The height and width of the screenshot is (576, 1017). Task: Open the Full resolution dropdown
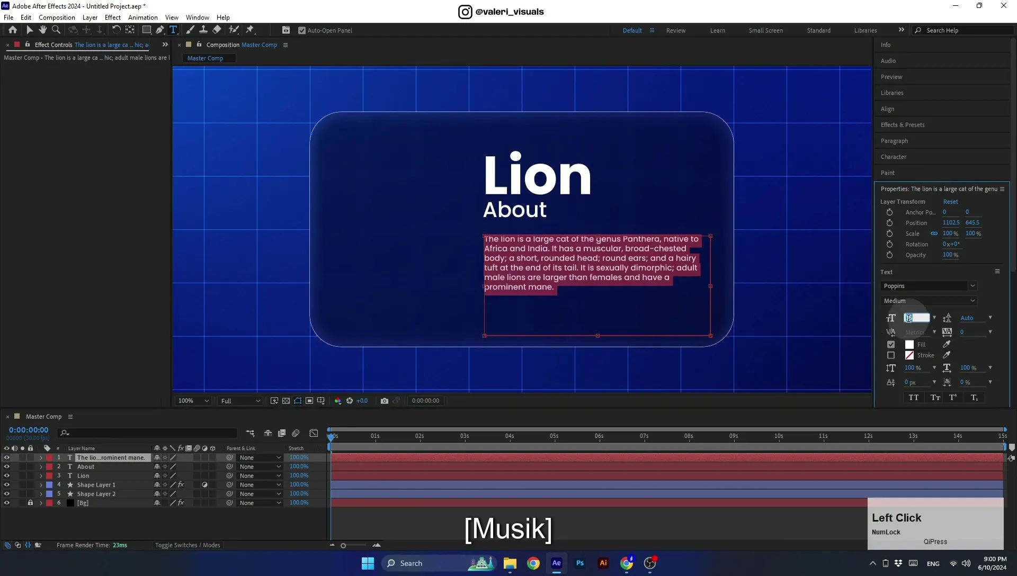[x=240, y=401]
